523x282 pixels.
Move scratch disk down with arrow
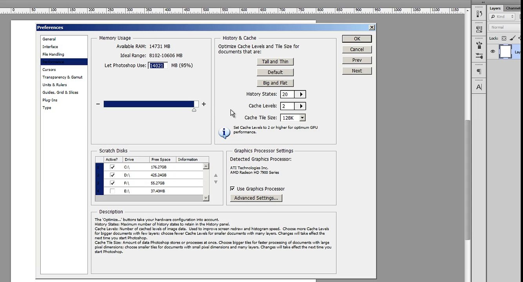216,182
